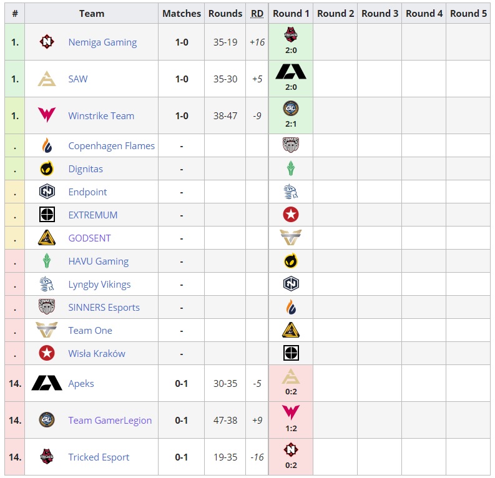
Task: Click the 1:2 score in GamerLegion's row
Action: click(x=291, y=429)
